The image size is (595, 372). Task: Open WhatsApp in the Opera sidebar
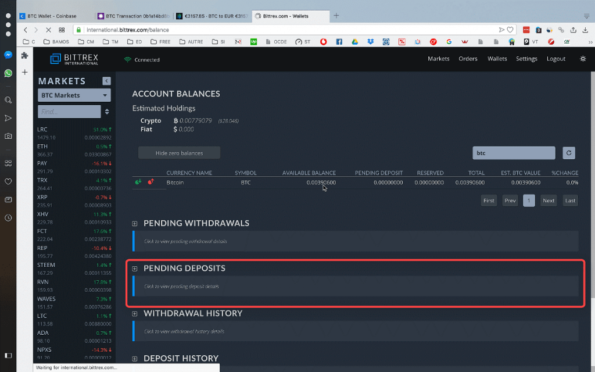8,73
